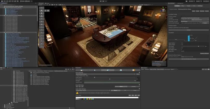Image resolution: width=210 pixels, height=109 pixels.
Task: Click the NavMesh asset icon in Project
Action: tap(31, 75)
